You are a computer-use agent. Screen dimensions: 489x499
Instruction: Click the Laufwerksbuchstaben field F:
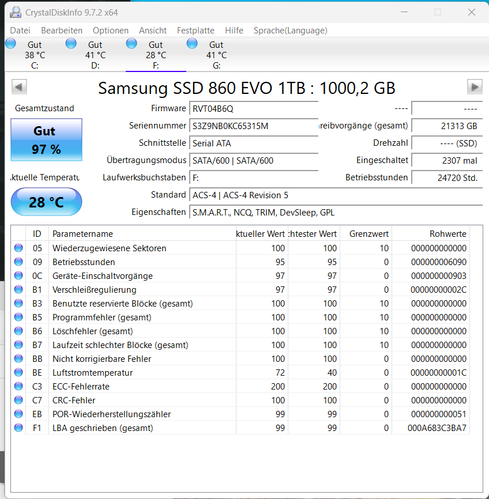coord(254,178)
